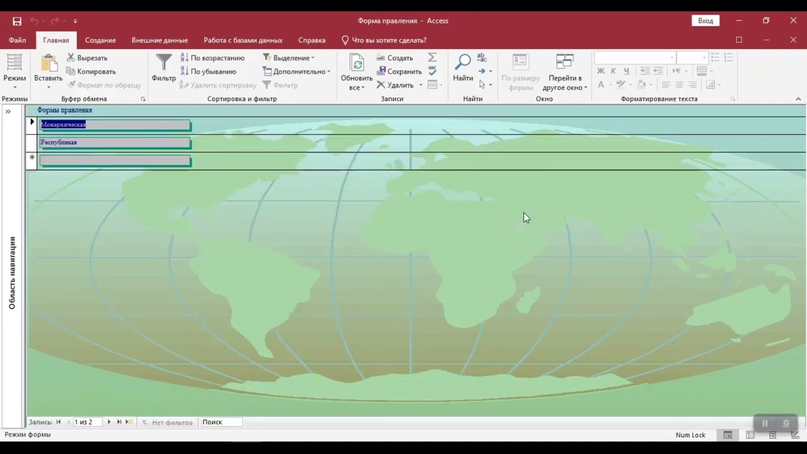Open the Справка tab

point(312,40)
